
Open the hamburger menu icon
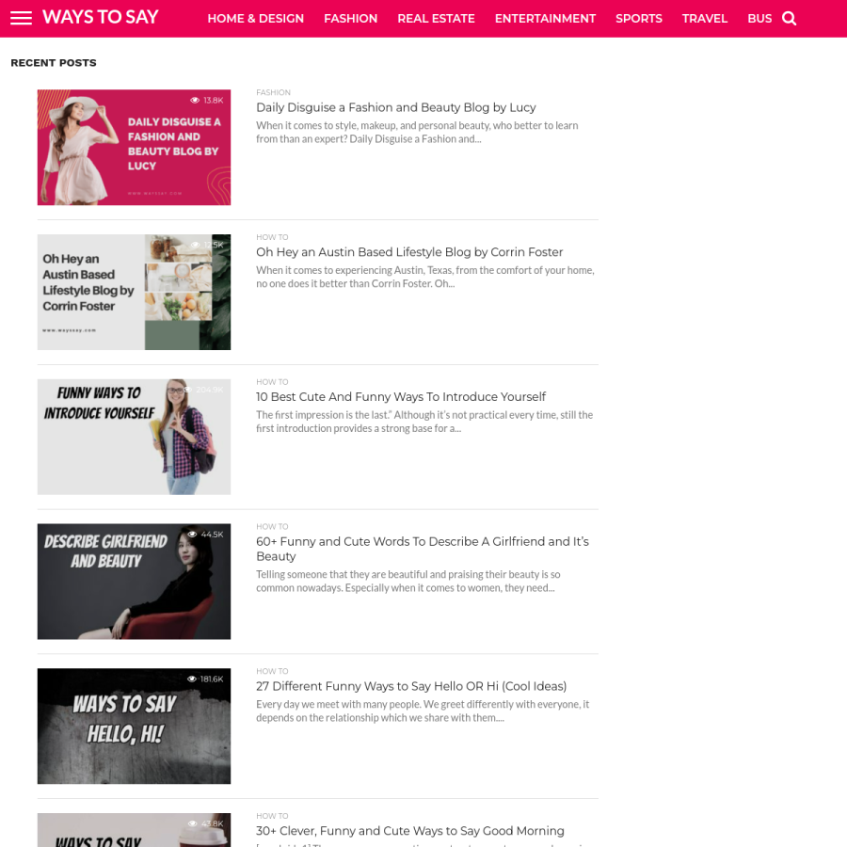[x=21, y=18]
